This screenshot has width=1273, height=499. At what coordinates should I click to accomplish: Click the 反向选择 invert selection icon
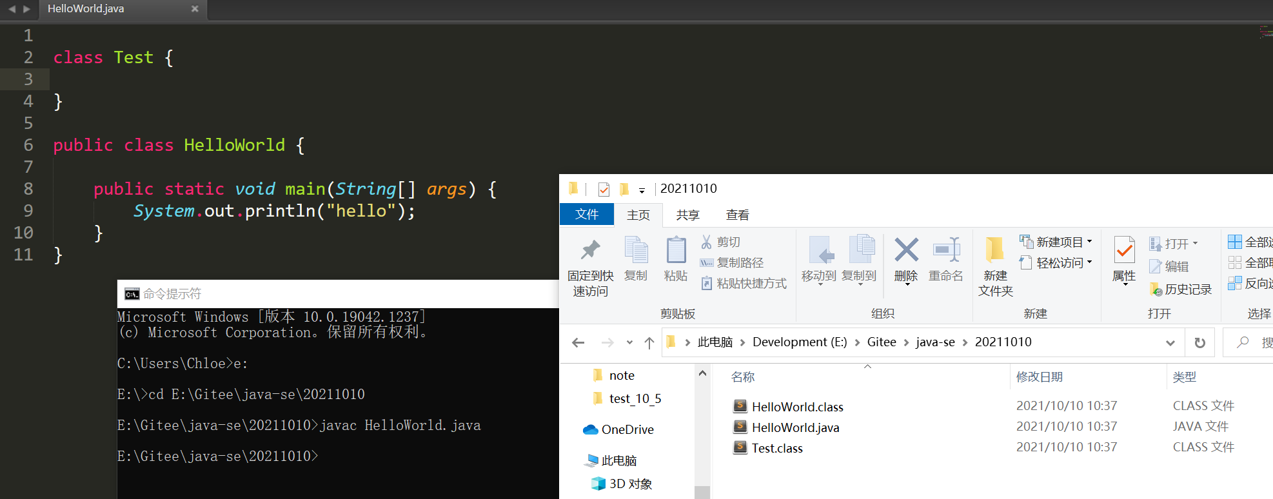click(1234, 283)
